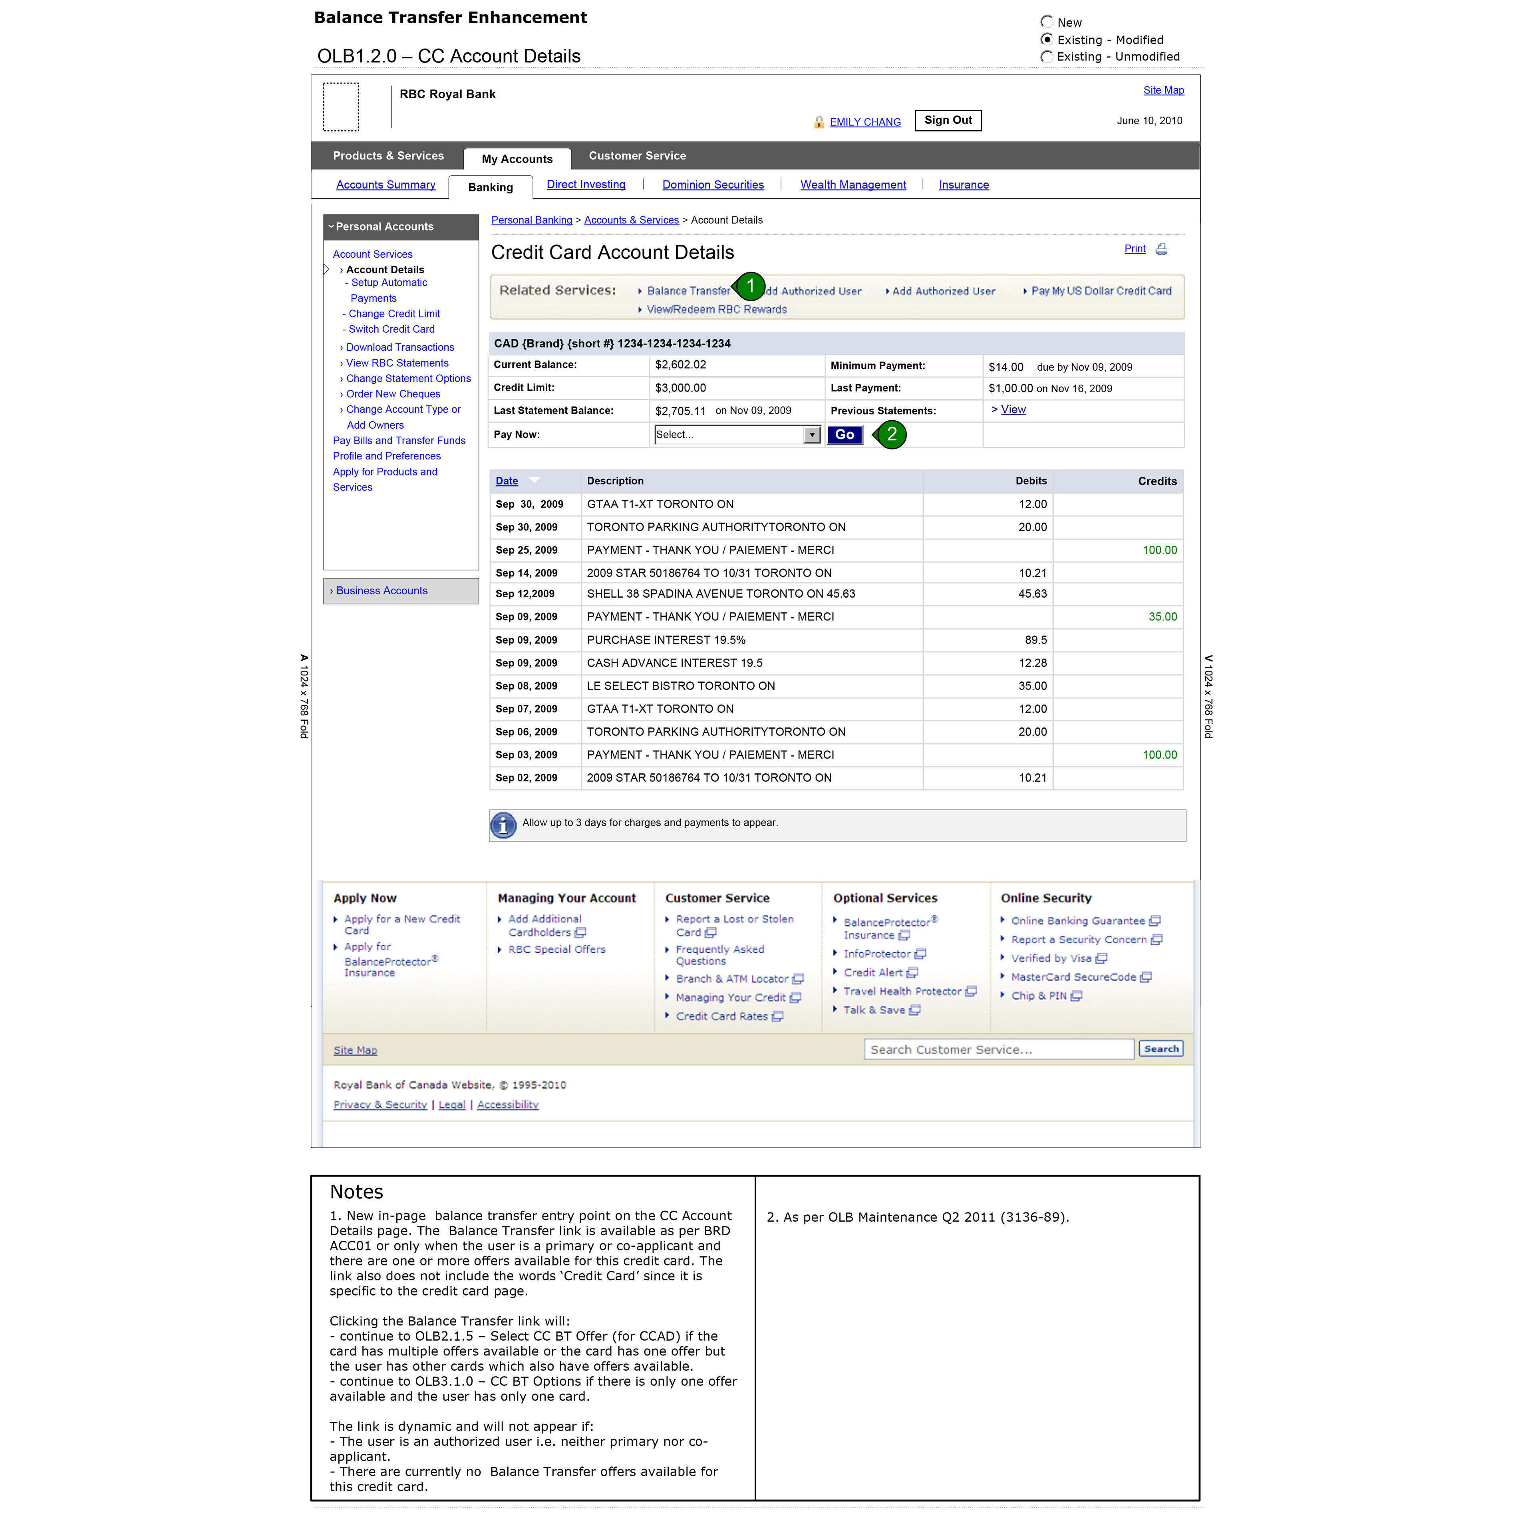The image size is (1534, 1534).
Task: Click the Print link
Action: point(1135,249)
